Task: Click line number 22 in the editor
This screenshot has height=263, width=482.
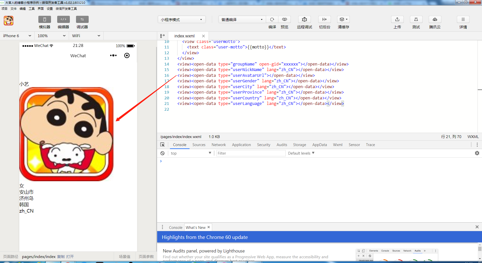Action: point(167,109)
